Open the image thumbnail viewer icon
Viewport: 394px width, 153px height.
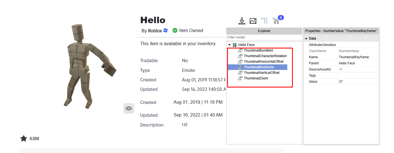click(x=253, y=21)
